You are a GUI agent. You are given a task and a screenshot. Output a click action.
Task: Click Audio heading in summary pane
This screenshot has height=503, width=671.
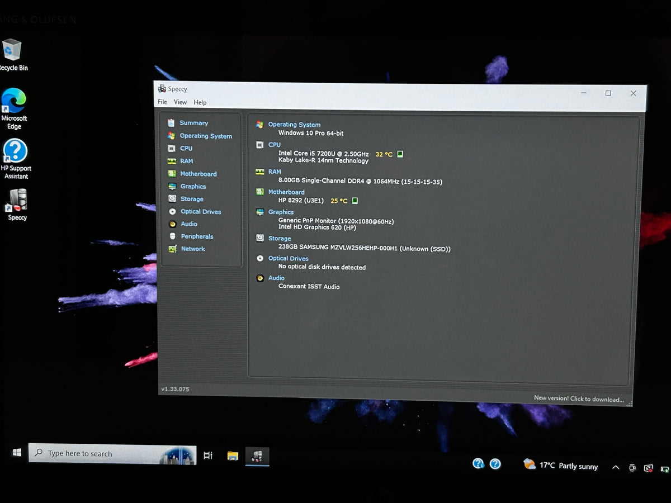pos(276,278)
